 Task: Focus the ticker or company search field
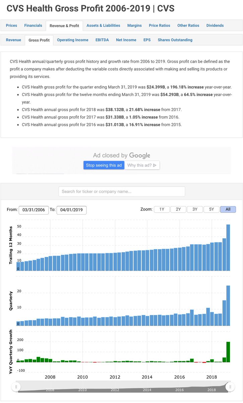(122, 191)
